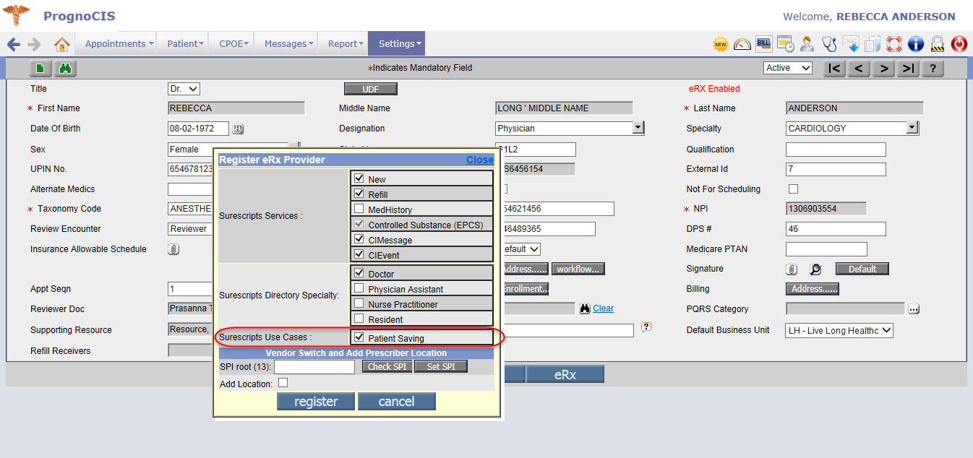Go to the first record button
The width and height of the screenshot is (973, 458).
pos(834,69)
